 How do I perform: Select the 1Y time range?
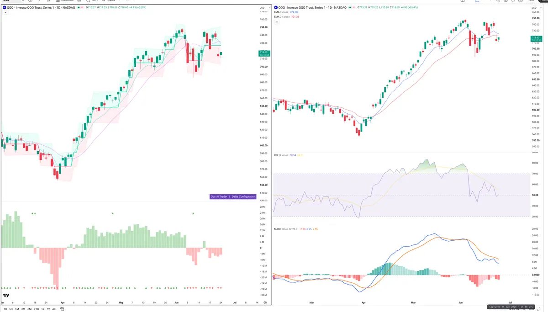[43, 309]
